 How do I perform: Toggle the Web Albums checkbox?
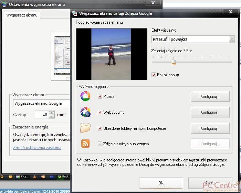[x=100, y=112]
